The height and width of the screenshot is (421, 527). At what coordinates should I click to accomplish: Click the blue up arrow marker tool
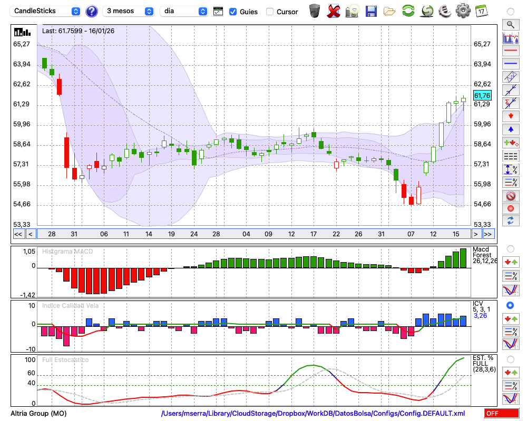click(x=510, y=129)
